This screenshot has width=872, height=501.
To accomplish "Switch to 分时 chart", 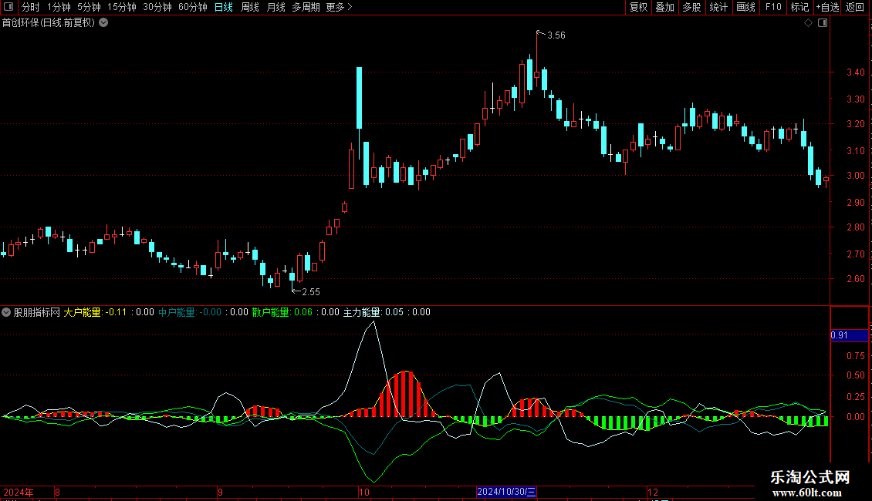I will pyautogui.click(x=31, y=7).
